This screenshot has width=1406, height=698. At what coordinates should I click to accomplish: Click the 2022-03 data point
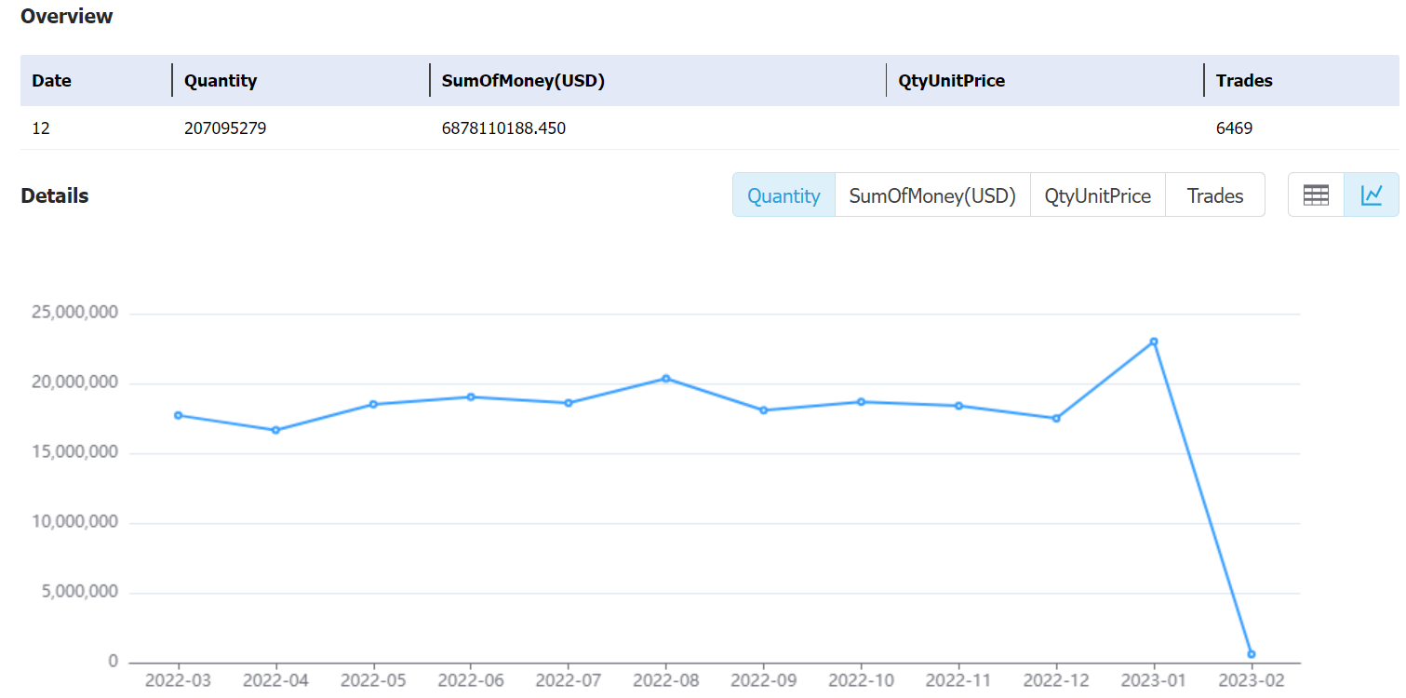point(178,415)
